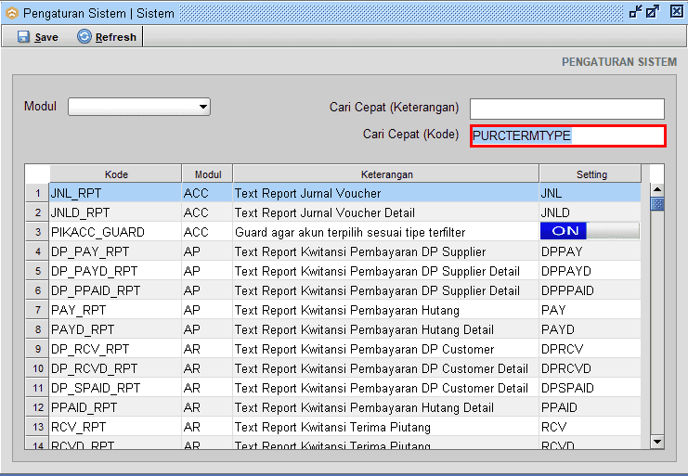688x476 pixels.
Task: Click the pop-out window icon in title bar
Action: pos(653,12)
